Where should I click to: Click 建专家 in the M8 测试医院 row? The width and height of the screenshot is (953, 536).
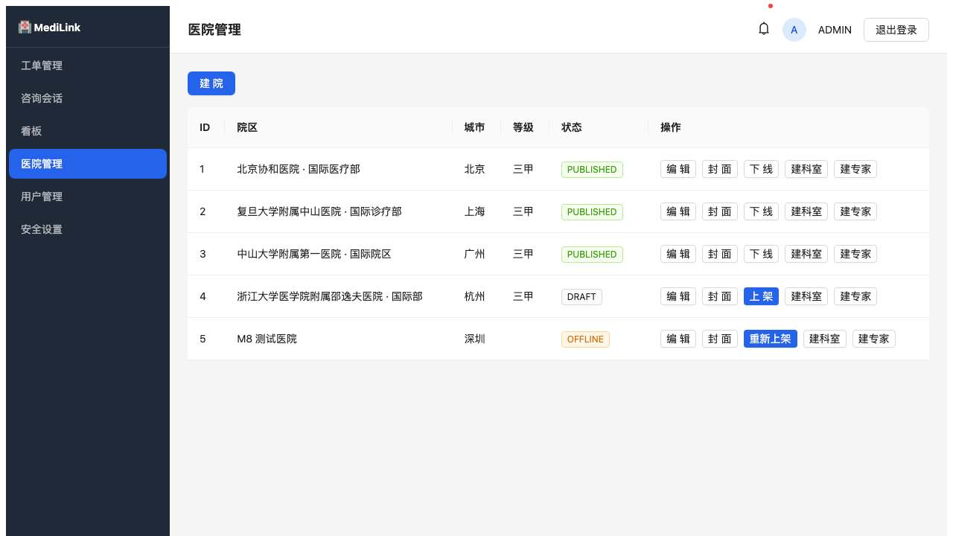(874, 339)
